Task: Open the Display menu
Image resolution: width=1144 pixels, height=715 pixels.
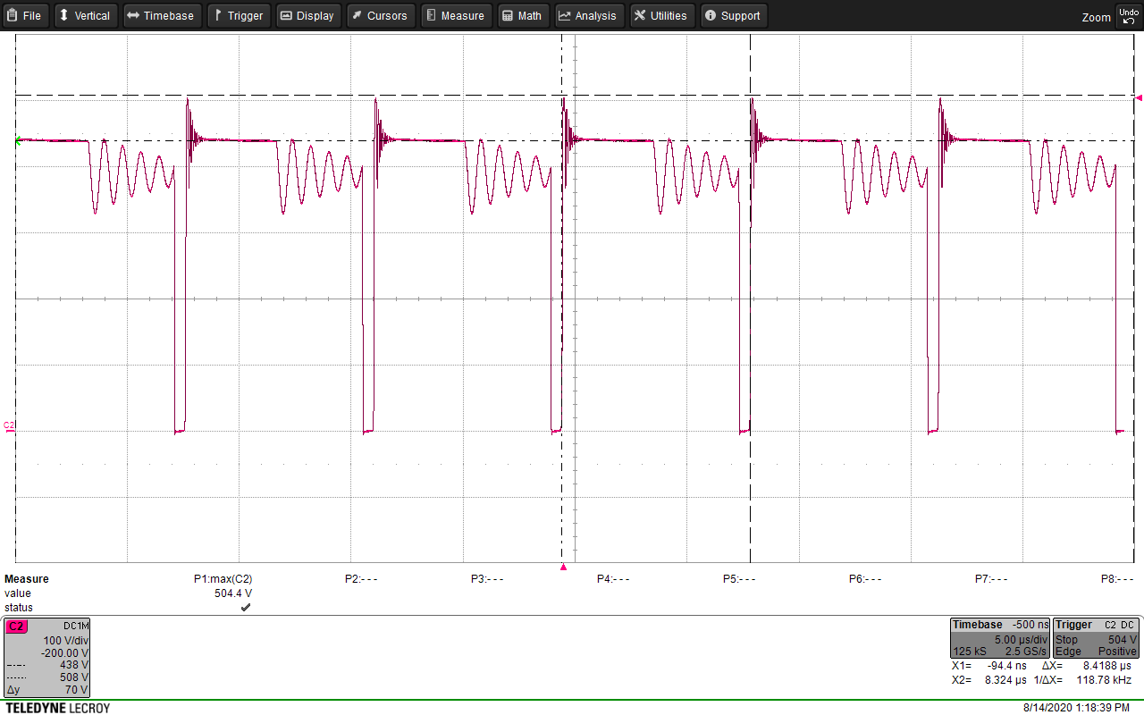Action: (x=307, y=15)
